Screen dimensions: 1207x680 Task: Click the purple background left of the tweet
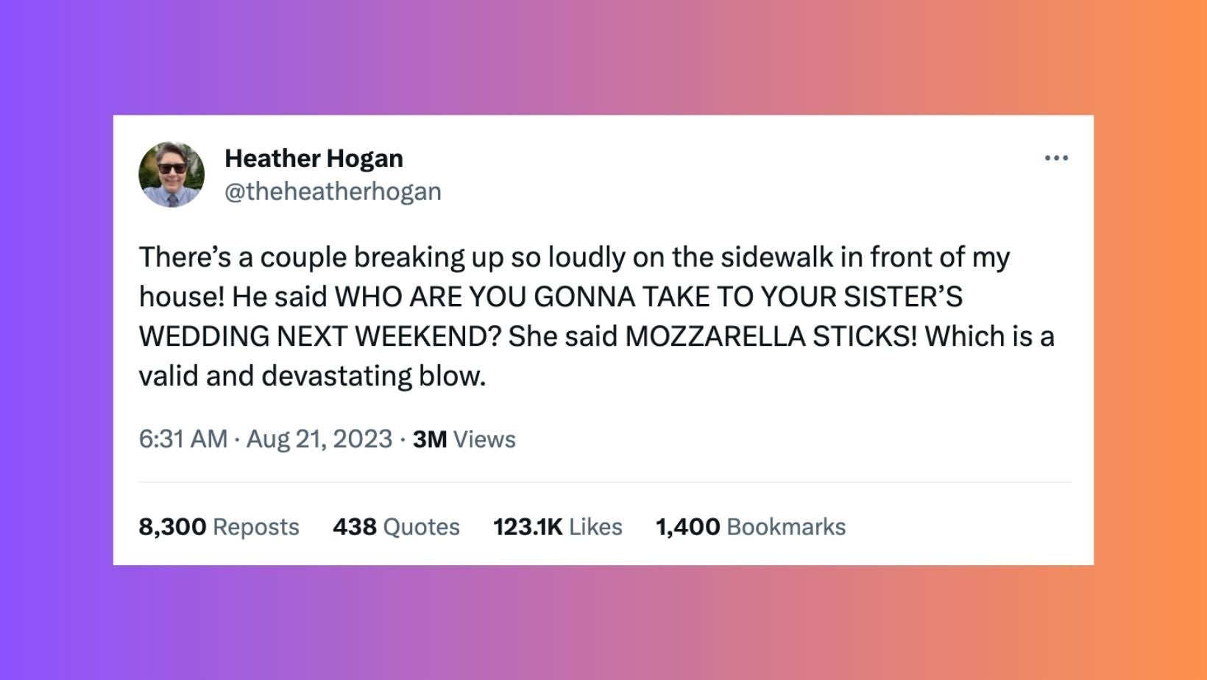coord(56,340)
